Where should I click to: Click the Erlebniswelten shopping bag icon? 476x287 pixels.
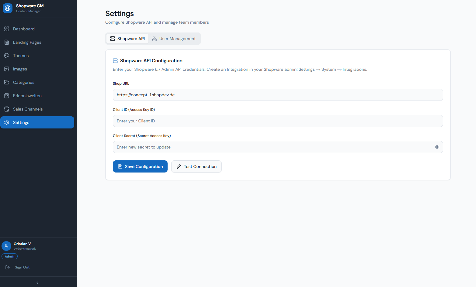[7, 96]
